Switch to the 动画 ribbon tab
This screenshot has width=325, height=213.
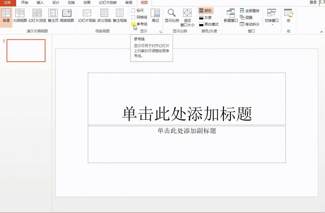86,3
